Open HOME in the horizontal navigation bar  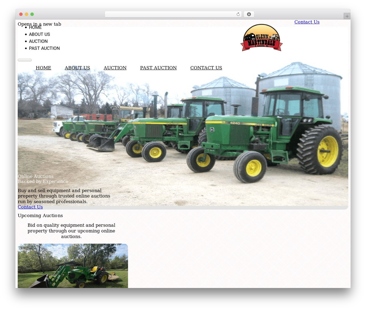click(x=43, y=68)
